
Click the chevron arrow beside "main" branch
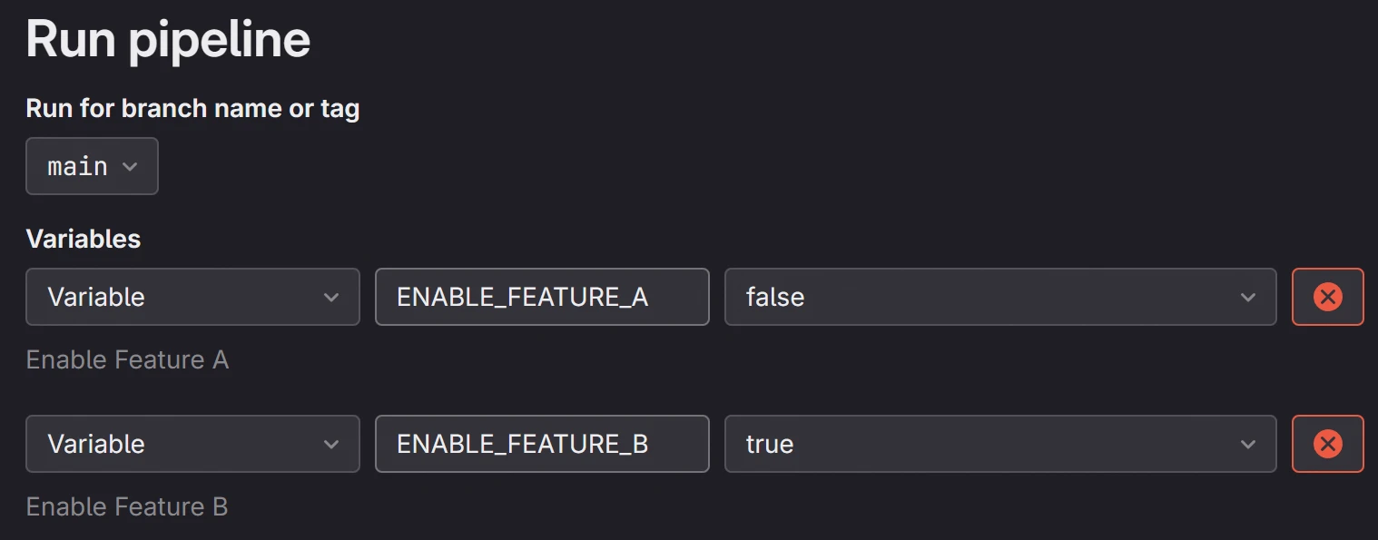[130, 167]
